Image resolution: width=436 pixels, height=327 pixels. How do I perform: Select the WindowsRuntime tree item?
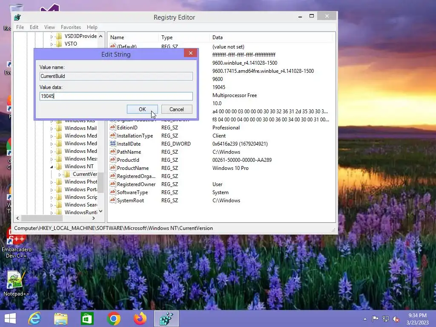coord(81,212)
